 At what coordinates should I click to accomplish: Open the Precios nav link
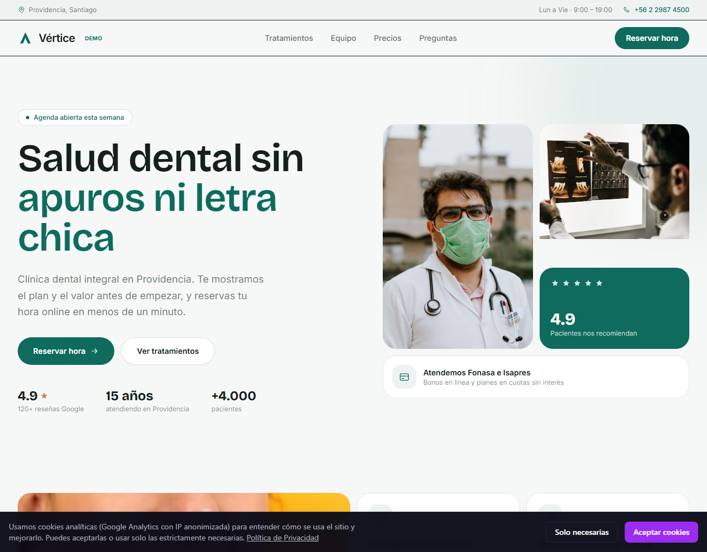tap(388, 38)
